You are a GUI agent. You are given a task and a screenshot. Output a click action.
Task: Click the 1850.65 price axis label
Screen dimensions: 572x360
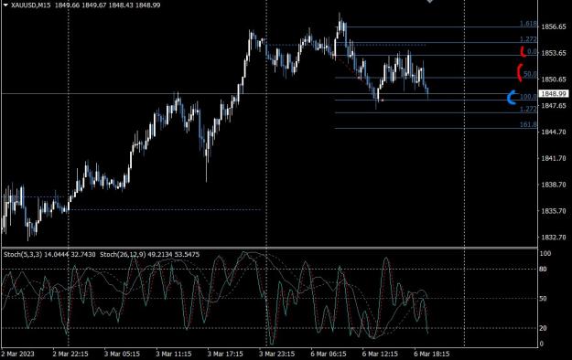pos(554,79)
